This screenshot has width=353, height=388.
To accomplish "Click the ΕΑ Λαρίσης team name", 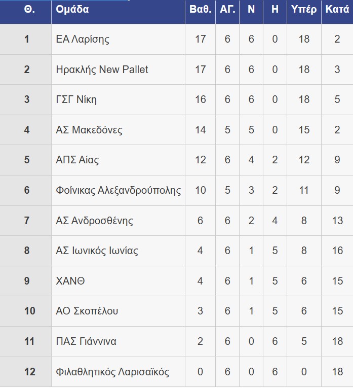I will 83,39.
